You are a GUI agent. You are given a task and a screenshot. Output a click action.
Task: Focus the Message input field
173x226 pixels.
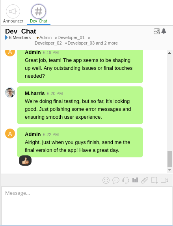coord(87,205)
